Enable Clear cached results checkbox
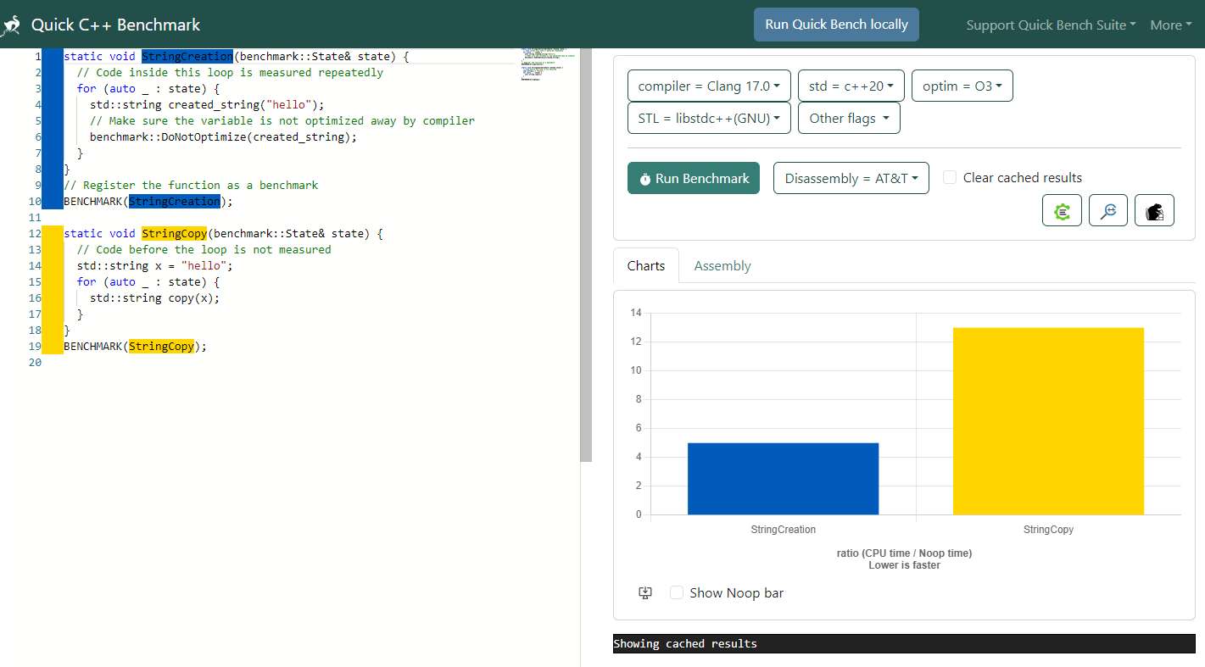The image size is (1205, 667). click(950, 177)
